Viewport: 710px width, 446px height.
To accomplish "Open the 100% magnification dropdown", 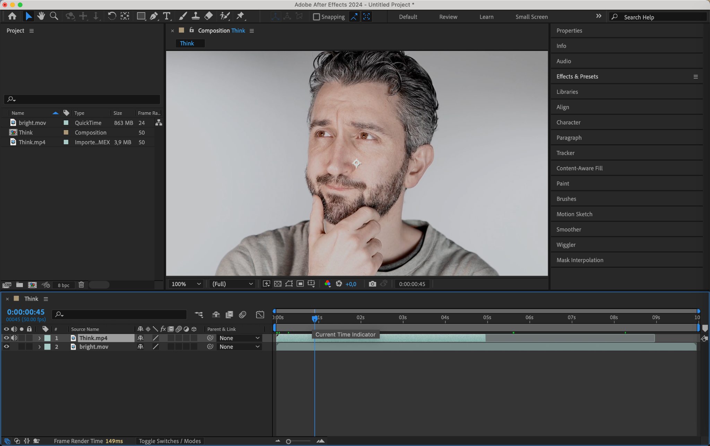I will [186, 284].
